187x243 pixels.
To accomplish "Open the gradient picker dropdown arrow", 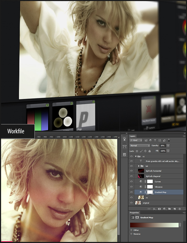I will click(x=180, y=225).
